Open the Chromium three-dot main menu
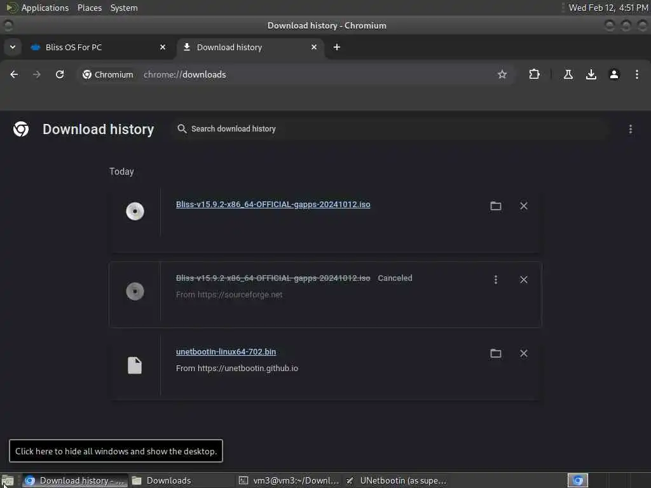 tap(636, 74)
